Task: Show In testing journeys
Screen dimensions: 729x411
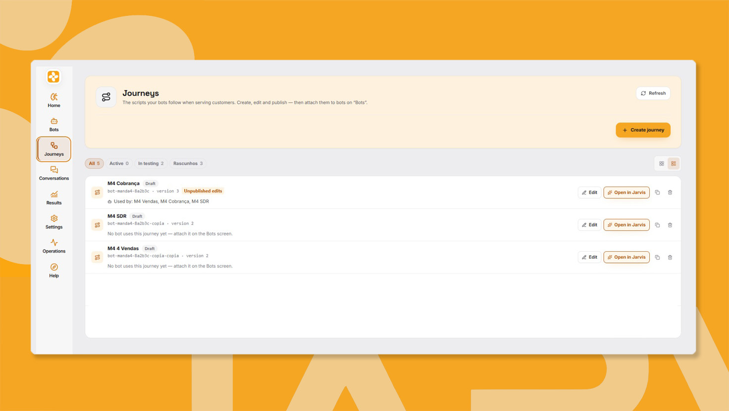Action: (151, 163)
